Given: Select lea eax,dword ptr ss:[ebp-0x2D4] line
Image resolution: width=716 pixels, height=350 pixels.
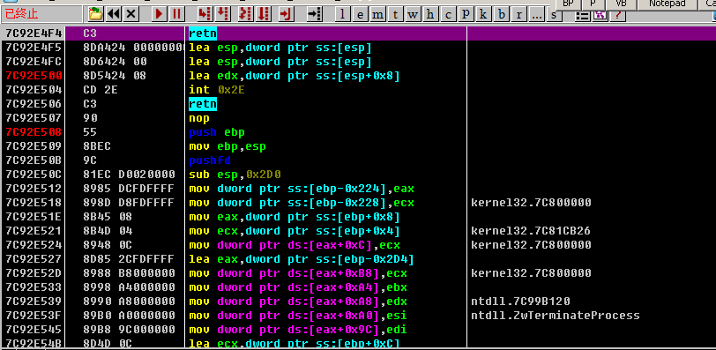Looking at the screenshot, I should point(302,259).
